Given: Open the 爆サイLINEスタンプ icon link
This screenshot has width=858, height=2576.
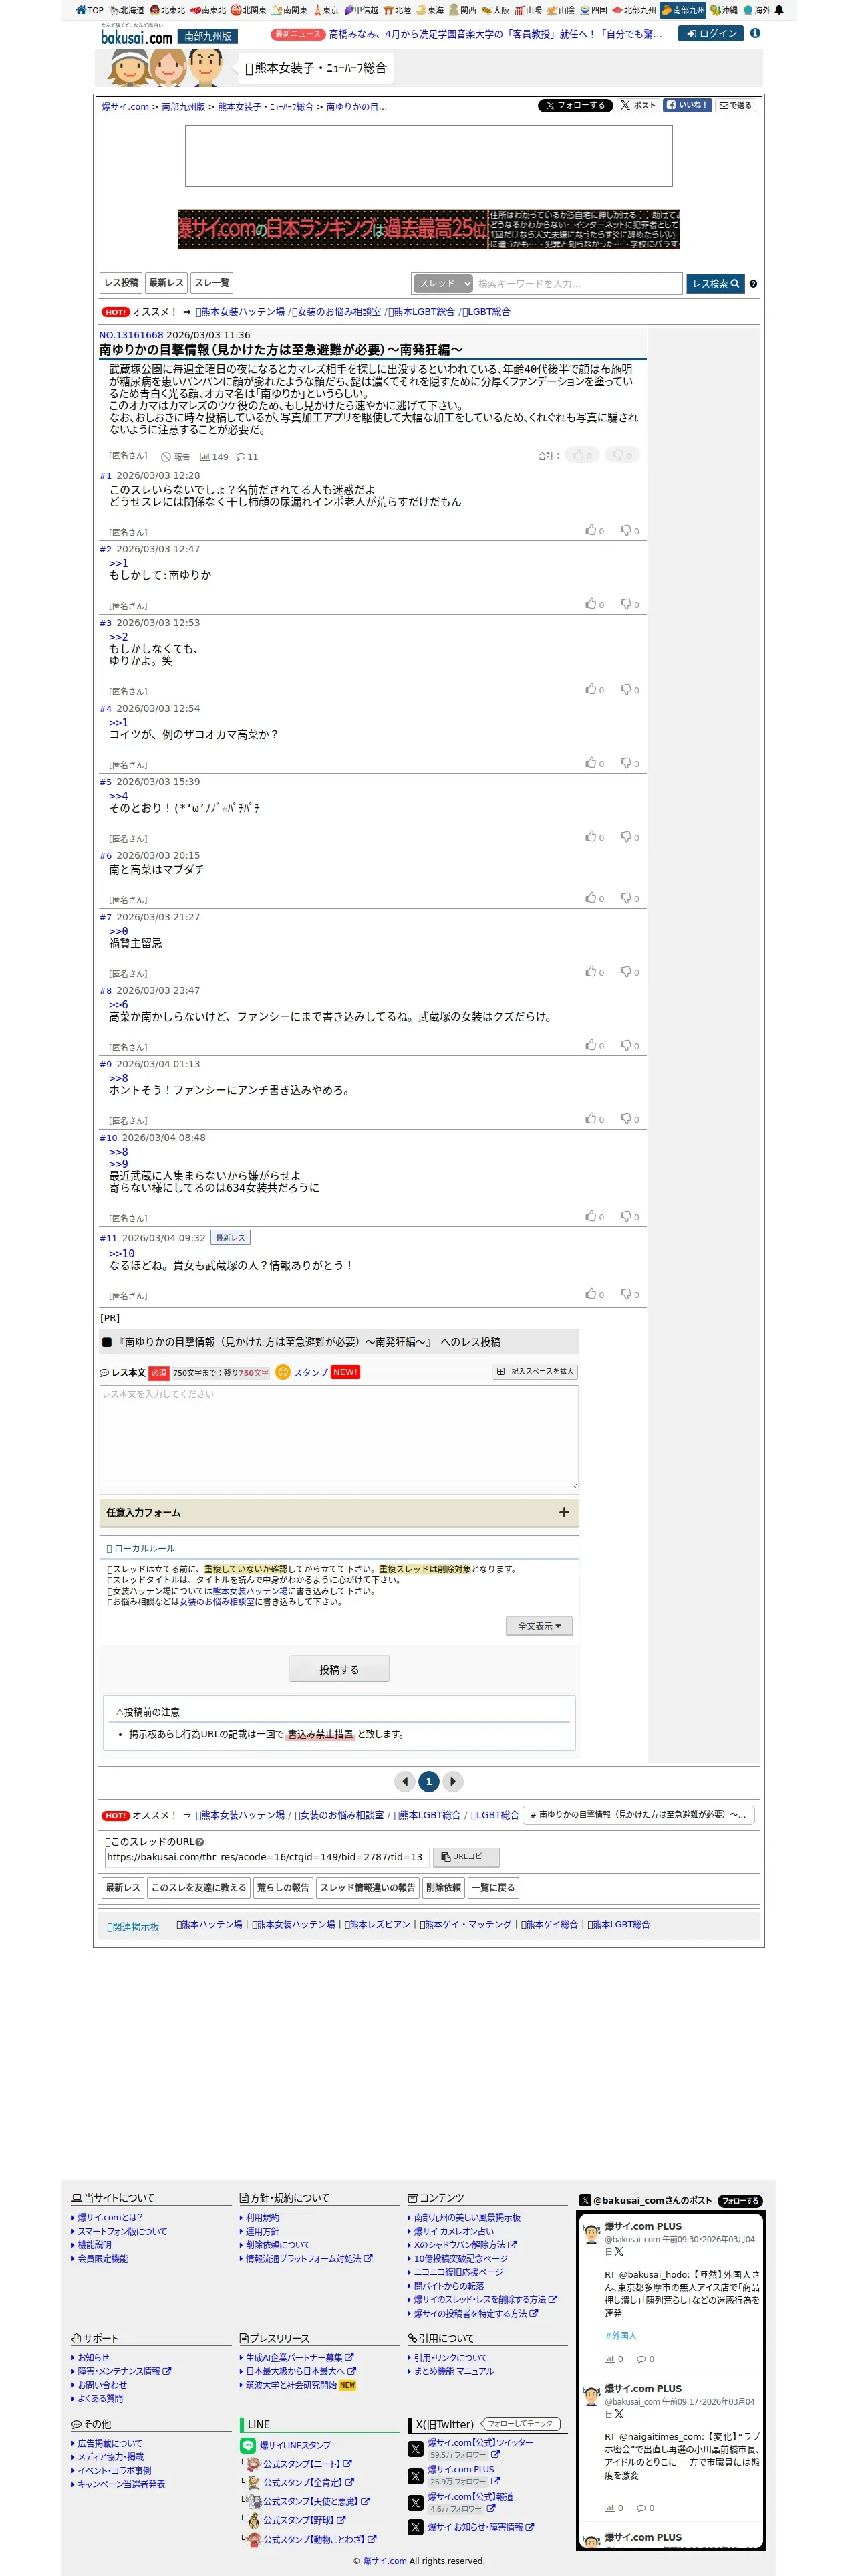Looking at the screenshot, I should coord(248,2445).
